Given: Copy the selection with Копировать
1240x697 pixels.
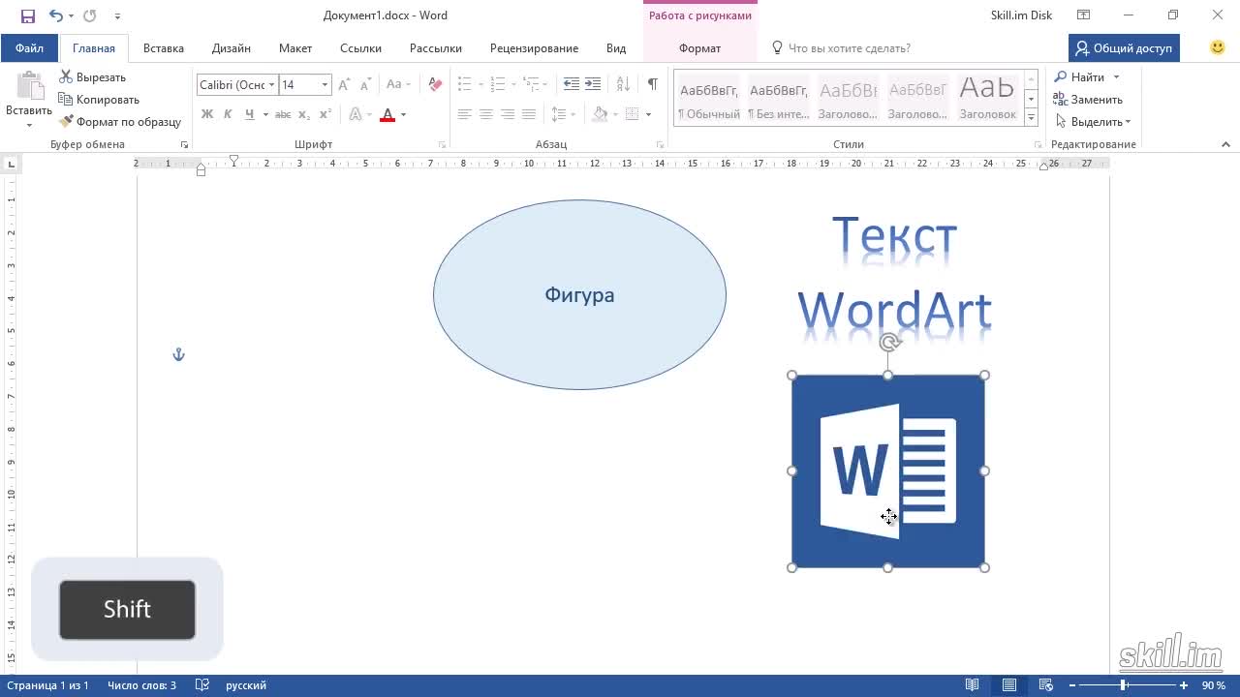Looking at the screenshot, I should click(x=99, y=99).
